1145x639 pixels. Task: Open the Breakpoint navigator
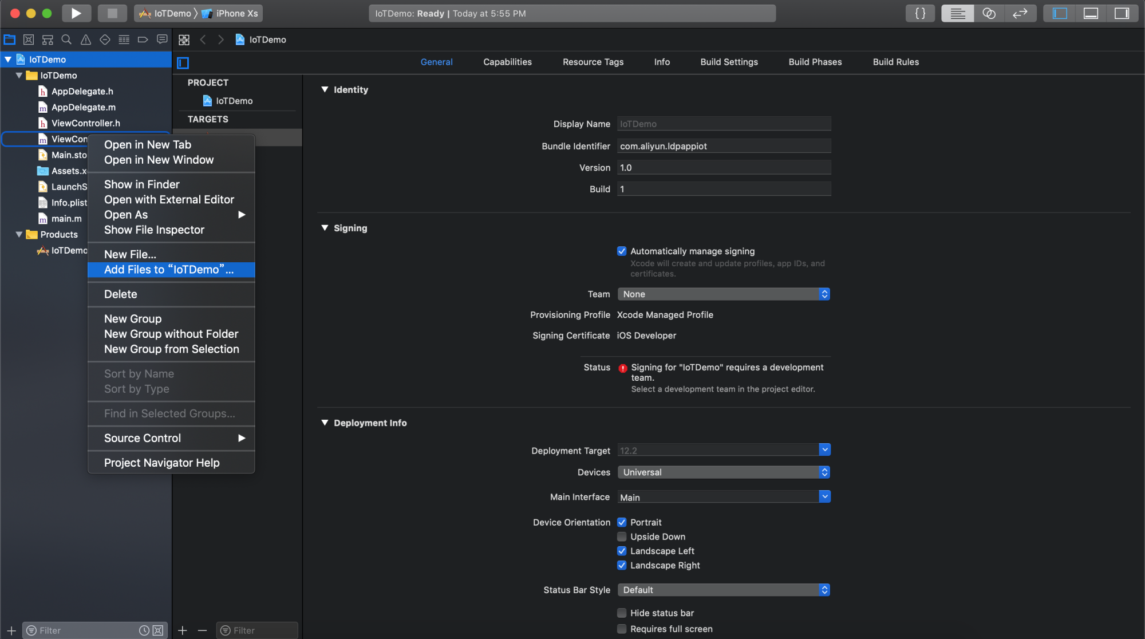(143, 40)
